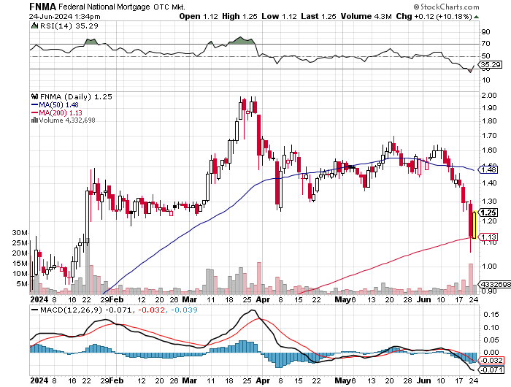The image size is (511, 387).
Task: Click the 0.15 MACD axis label
Action: pos(491,315)
